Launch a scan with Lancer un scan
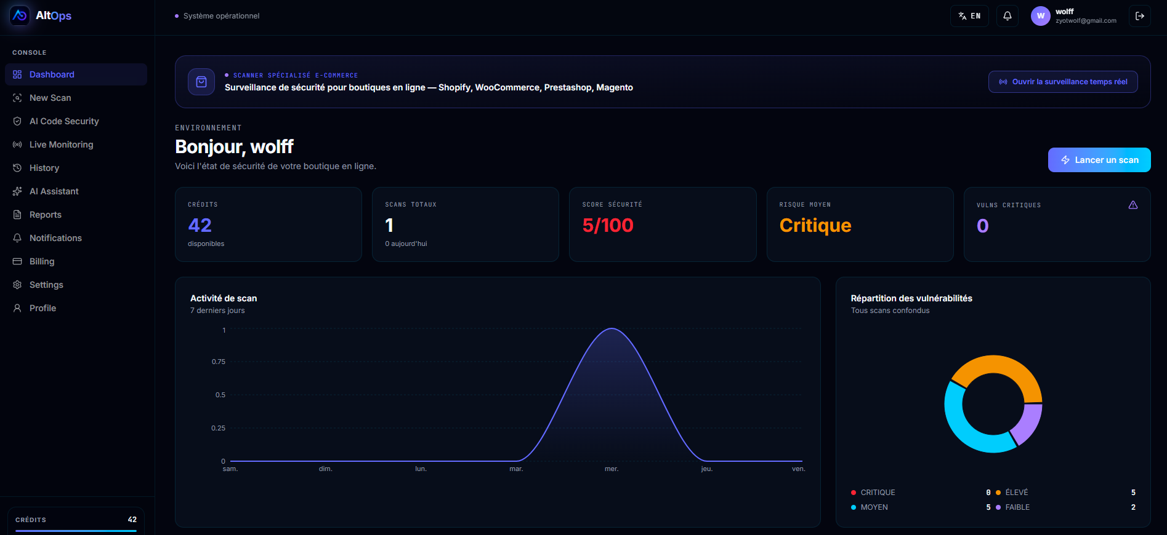Image resolution: width=1167 pixels, height=535 pixels. pyautogui.click(x=1099, y=160)
